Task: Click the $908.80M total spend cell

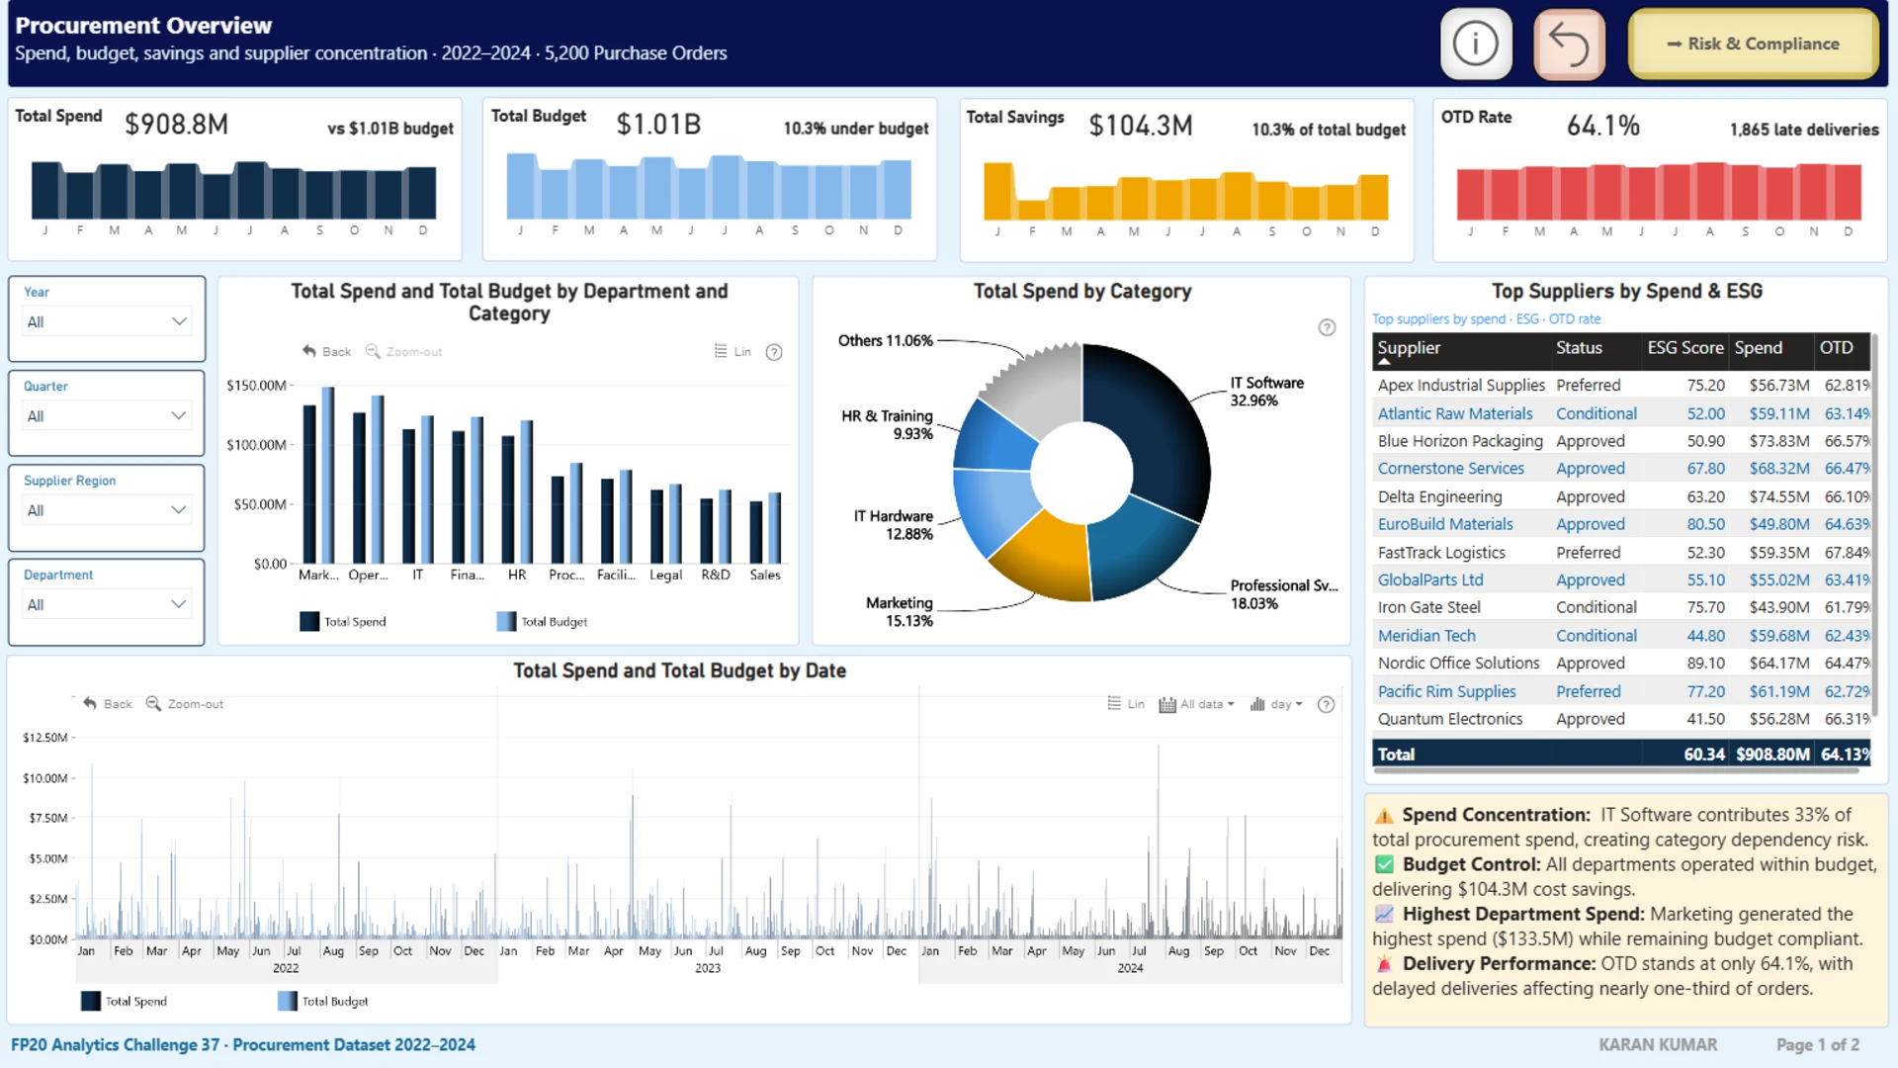Action: coord(1772,755)
